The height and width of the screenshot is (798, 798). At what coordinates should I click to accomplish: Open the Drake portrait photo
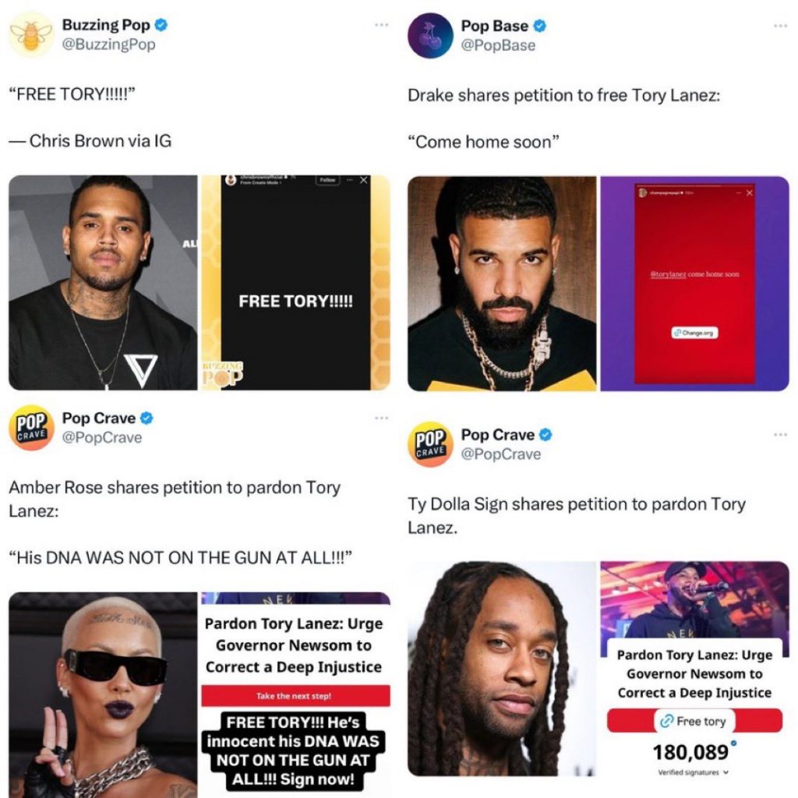pos(502,284)
